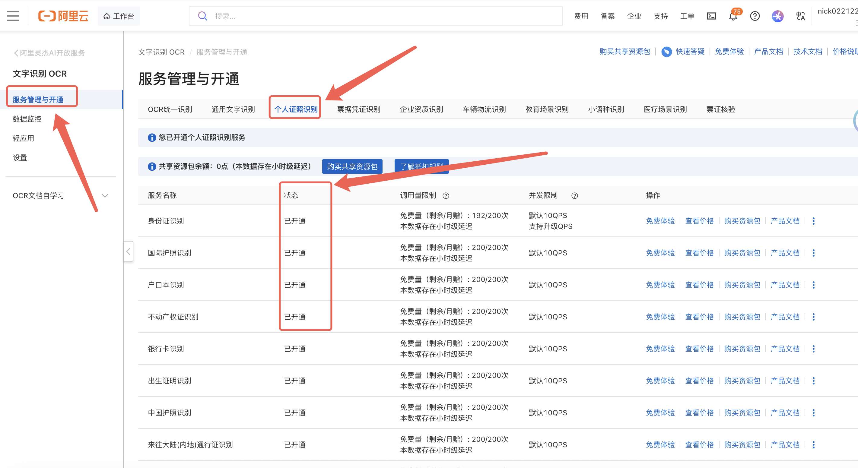Click 免费体验 link for 国际护照识别

tap(660, 253)
